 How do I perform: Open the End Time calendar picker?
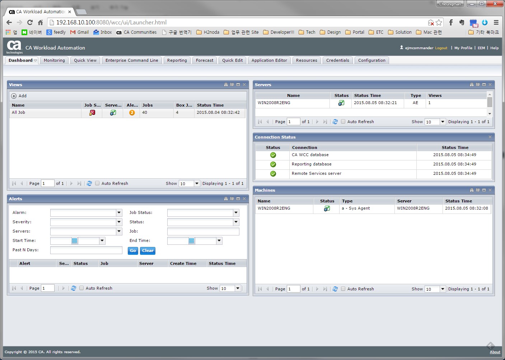click(191, 241)
